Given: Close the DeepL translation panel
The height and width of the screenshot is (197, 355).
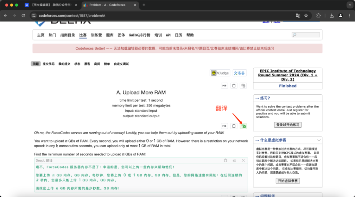Looking at the screenshot, I should click(243, 160).
